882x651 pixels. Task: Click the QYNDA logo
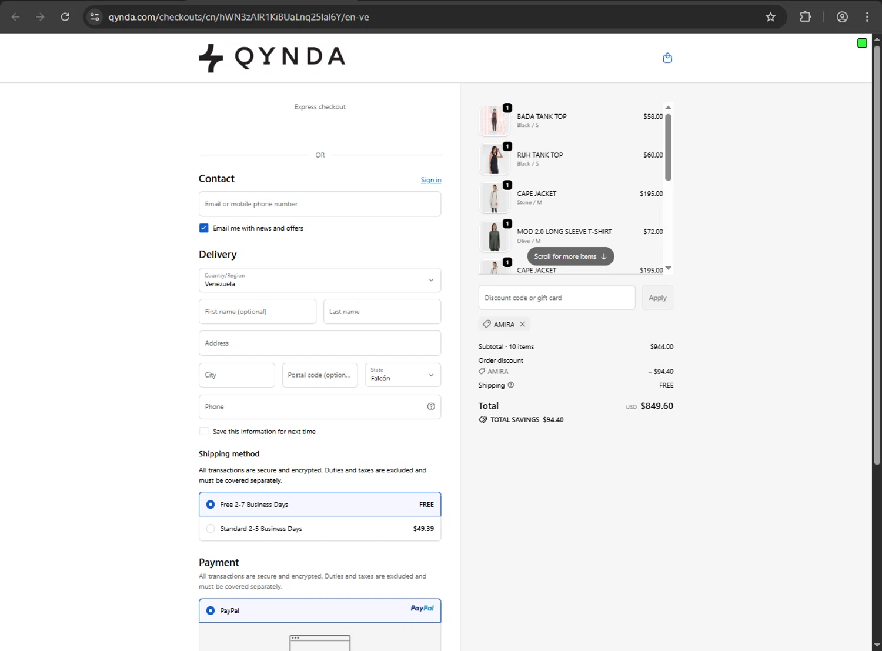coord(272,58)
